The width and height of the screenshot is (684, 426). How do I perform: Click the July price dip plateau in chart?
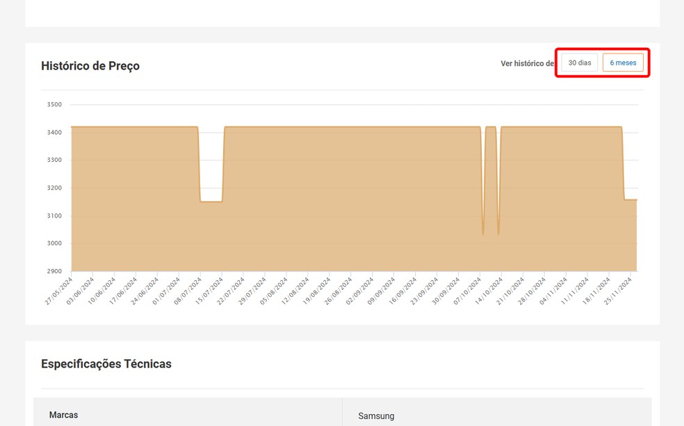pyautogui.click(x=211, y=202)
